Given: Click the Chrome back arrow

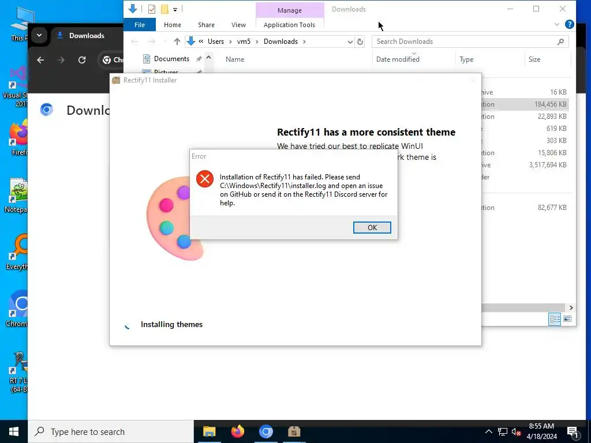Looking at the screenshot, I should [x=40, y=60].
